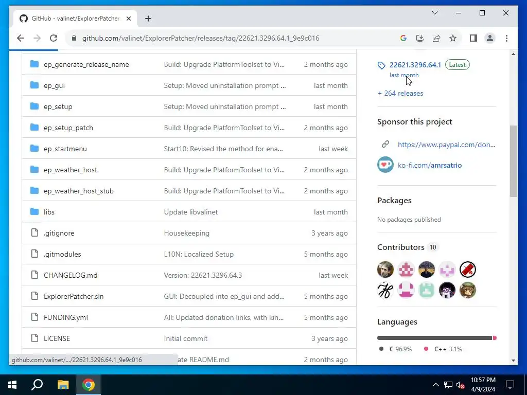The height and width of the screenshot is (395, 527).
Task: Open a new browser tab
Action: [x=148, y=19]
